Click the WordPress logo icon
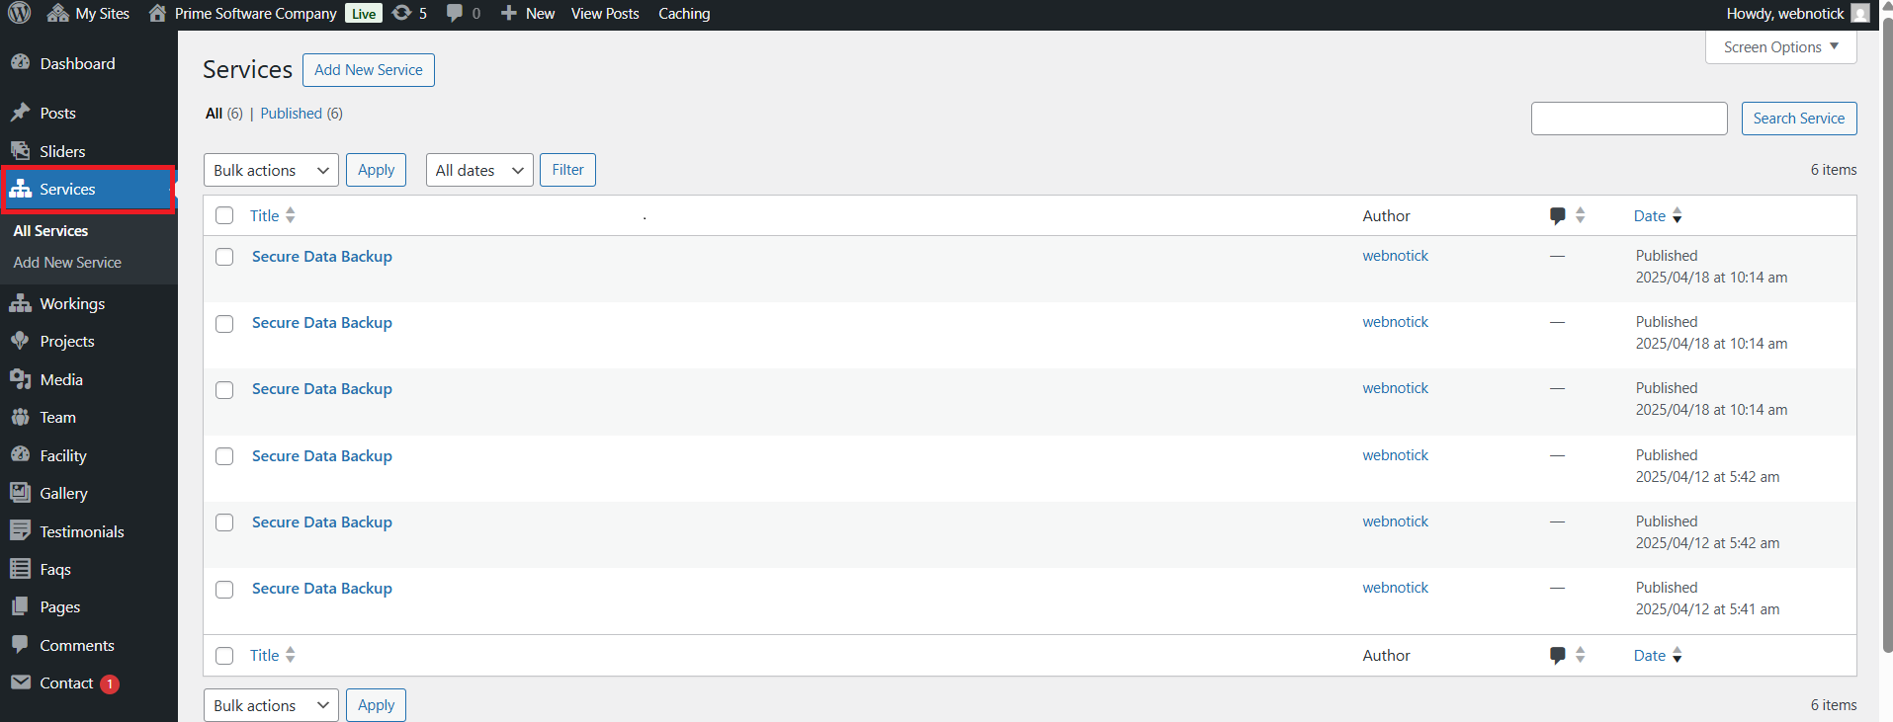This screenshot has width=1893, height=722. 20,14
